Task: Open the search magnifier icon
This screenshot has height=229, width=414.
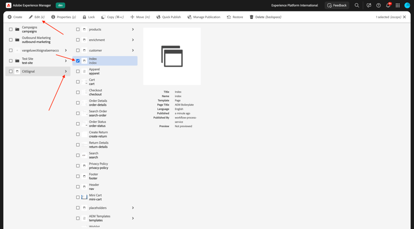Action: (357, 6)
